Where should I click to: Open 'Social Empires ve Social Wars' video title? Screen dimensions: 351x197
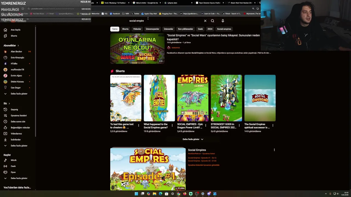[213, 37]
